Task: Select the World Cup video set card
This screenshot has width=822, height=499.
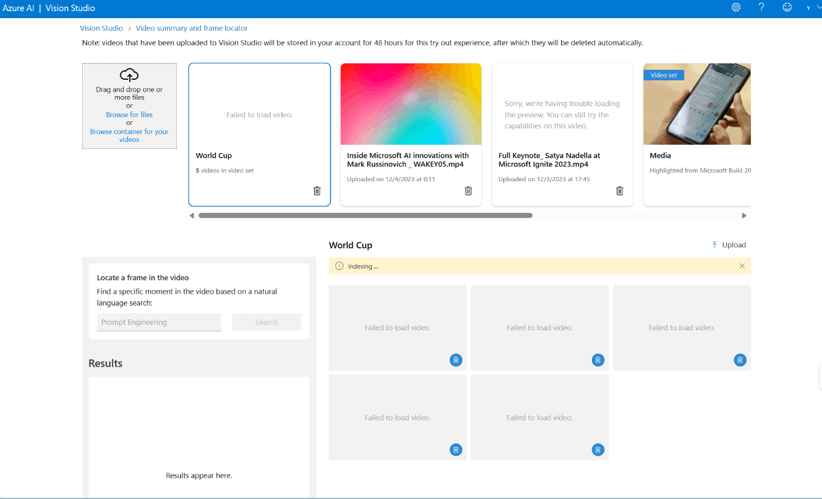Action: point(260,134)
